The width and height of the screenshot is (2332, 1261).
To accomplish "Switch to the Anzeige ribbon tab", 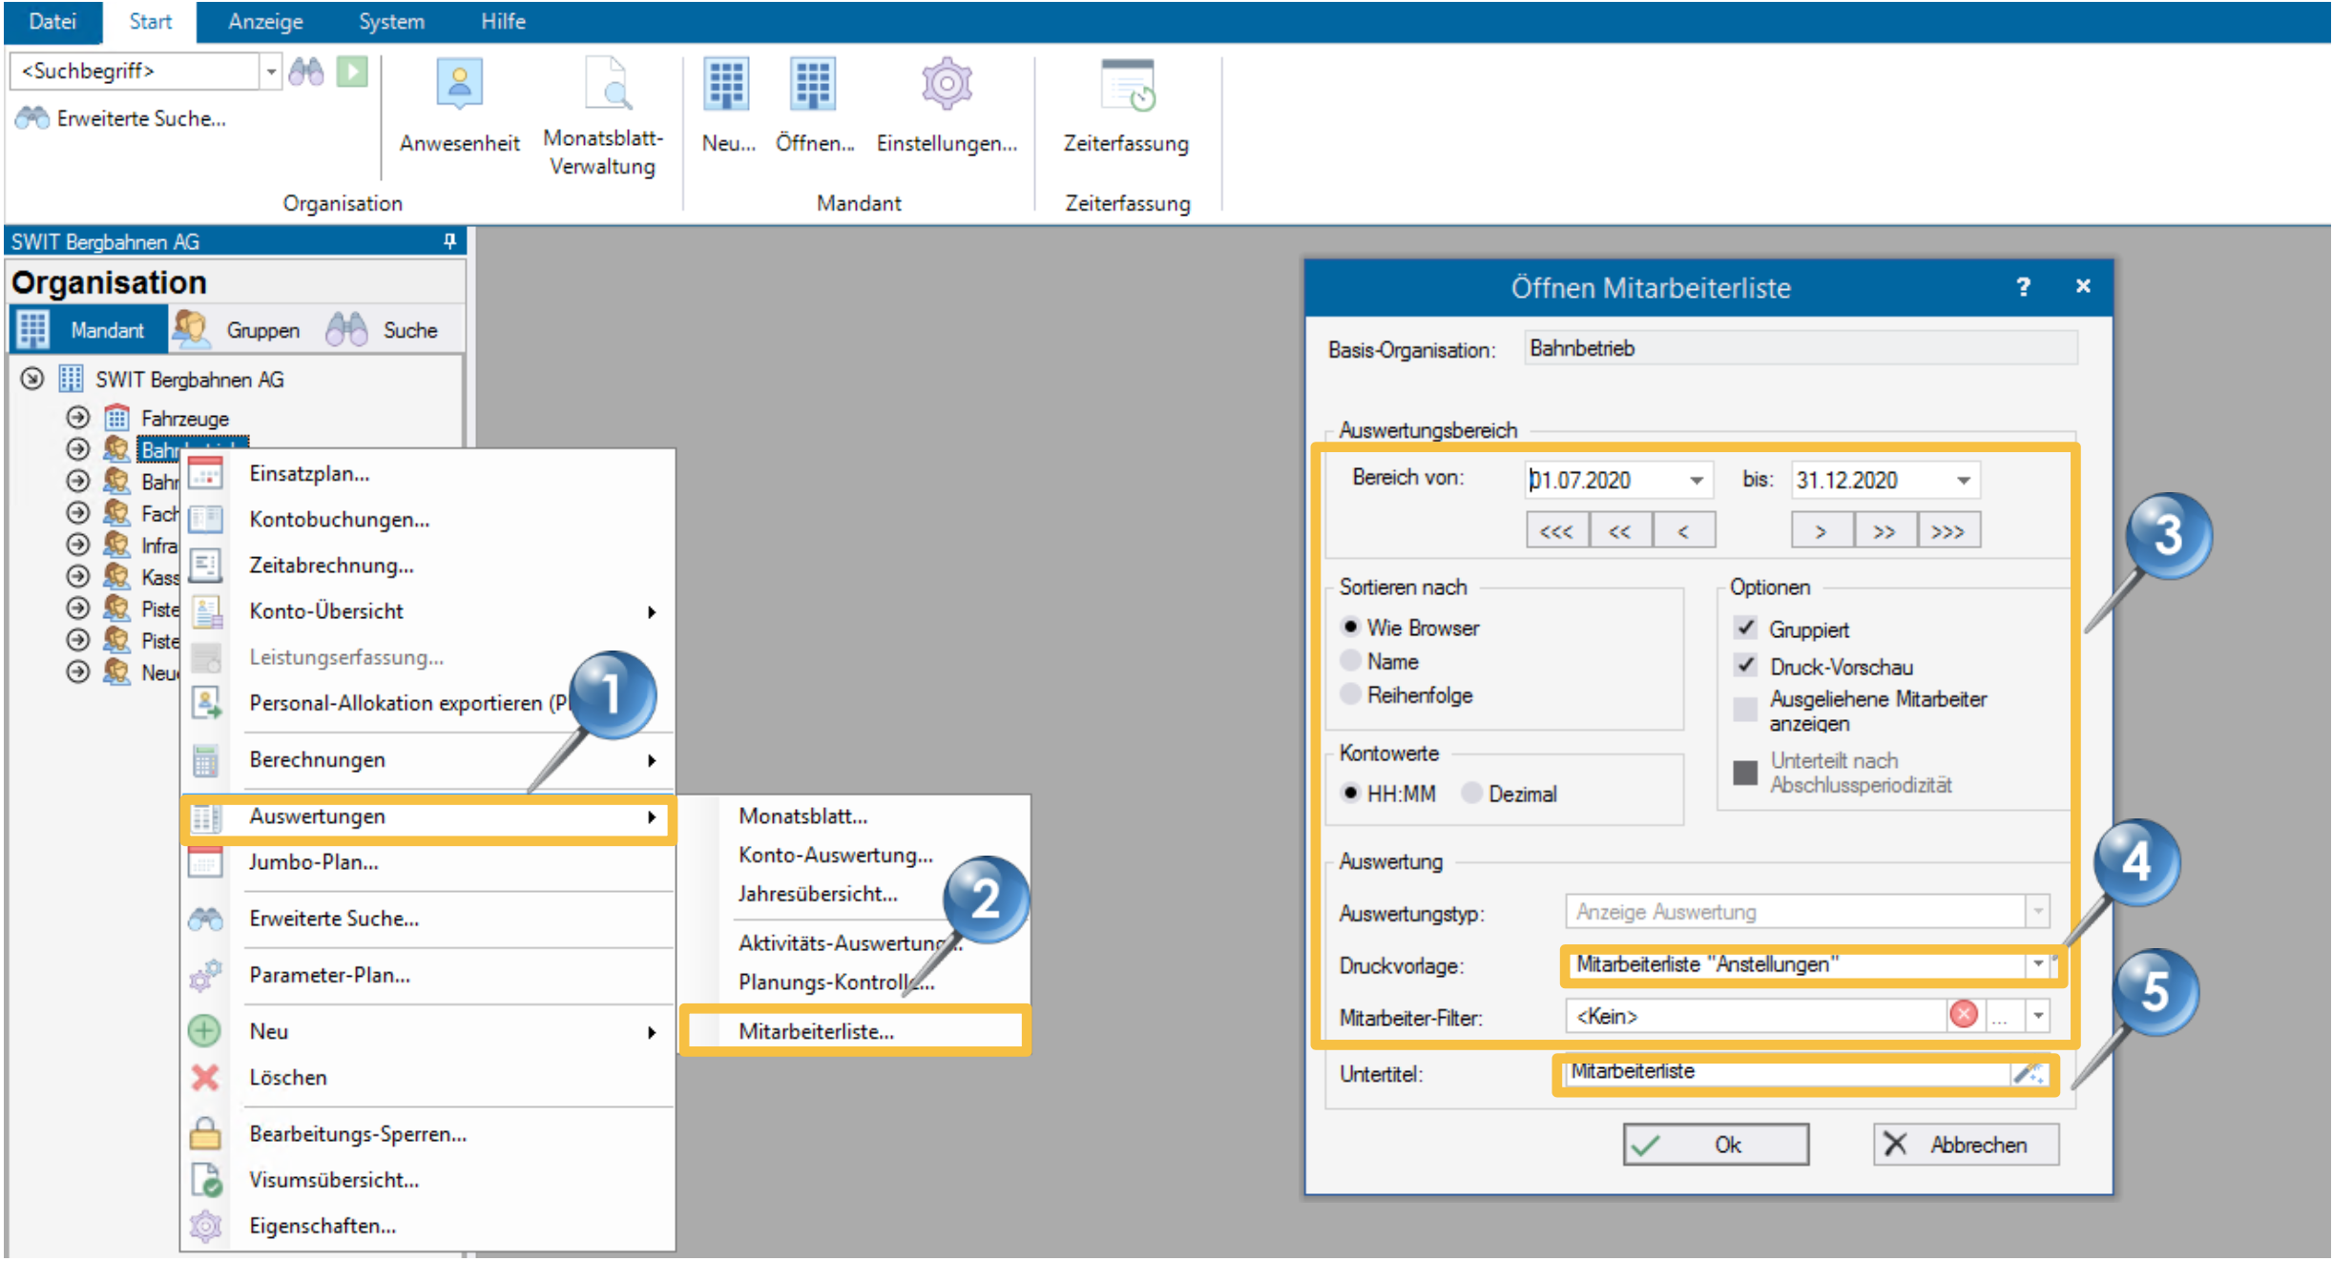I will coord(265,21).
